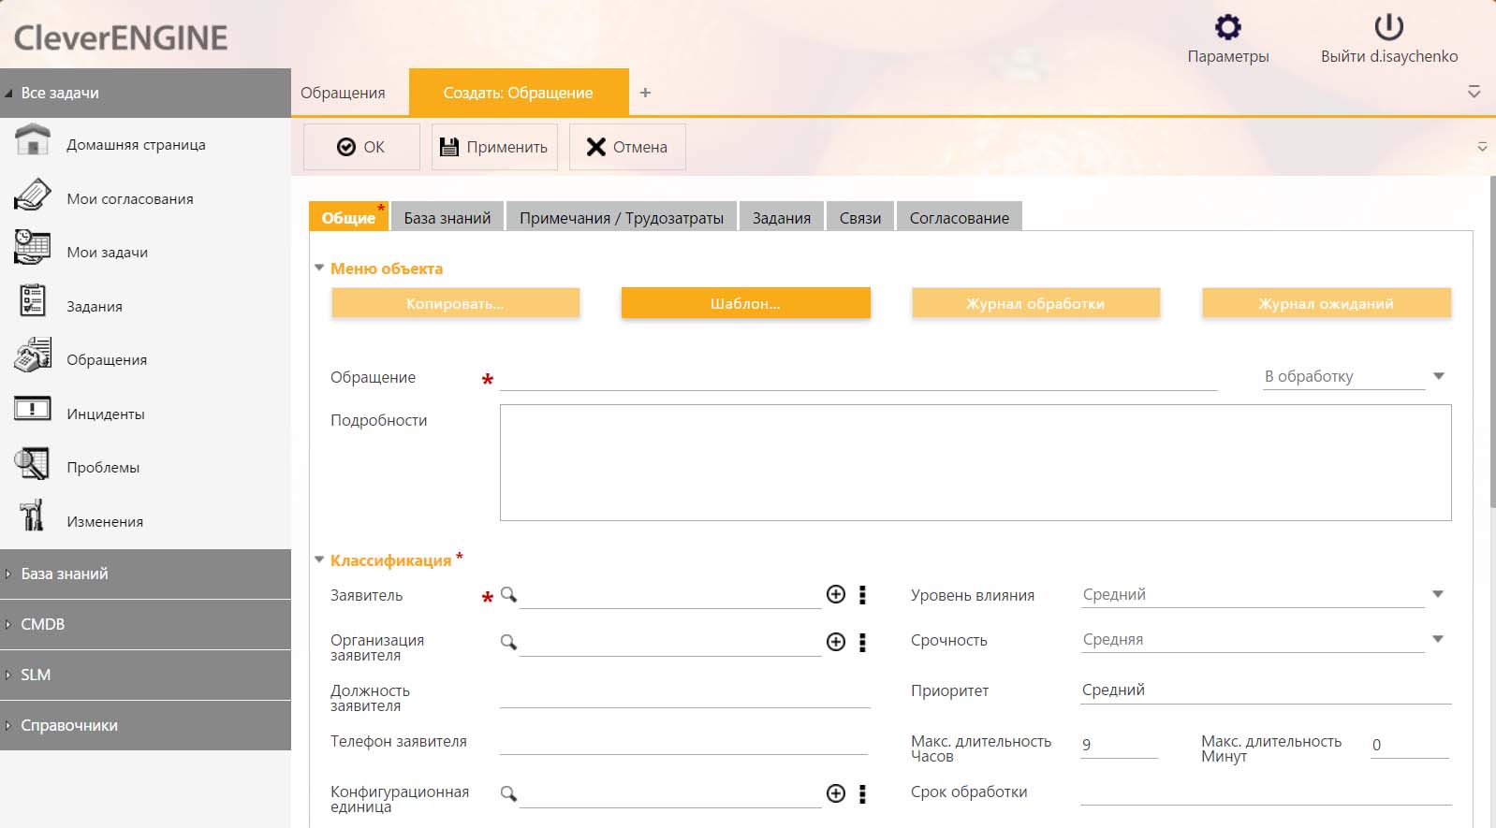
Task: Open the Общие form tab
Action: [348, 217]
